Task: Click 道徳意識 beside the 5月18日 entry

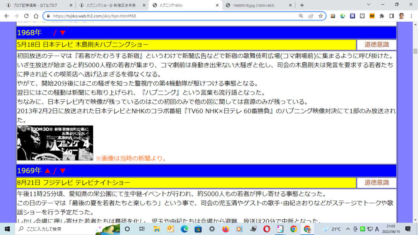Action: click(x=377, y=45)
